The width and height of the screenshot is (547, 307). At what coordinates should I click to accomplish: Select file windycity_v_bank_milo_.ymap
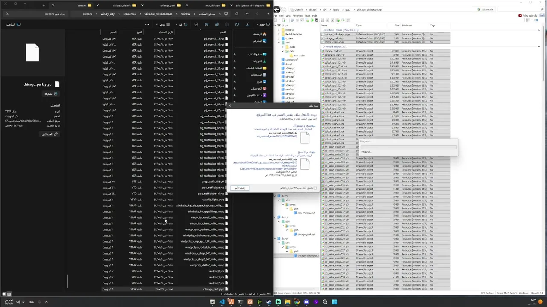[x=209, y=223]
